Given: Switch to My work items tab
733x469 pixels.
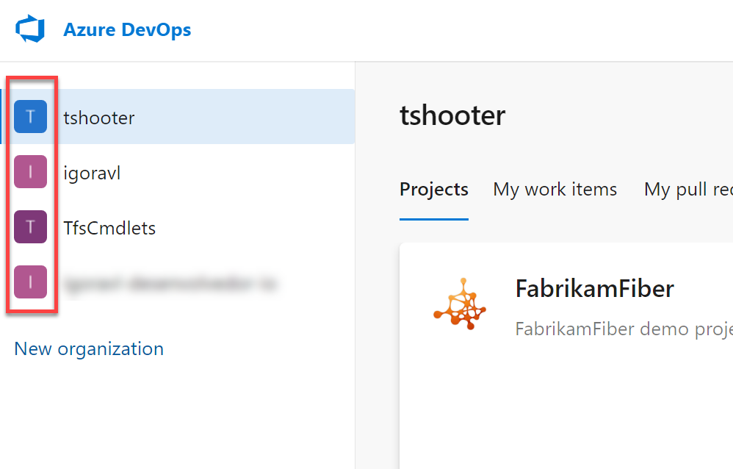Looking at the screenshot, I should (555, 190).
